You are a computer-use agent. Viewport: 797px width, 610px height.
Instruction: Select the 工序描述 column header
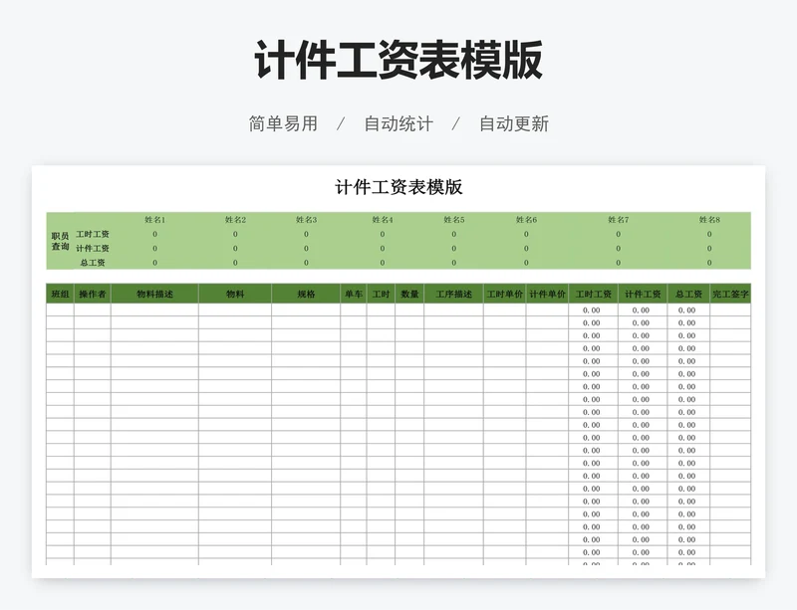pos(454,294)
